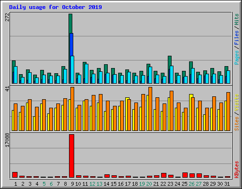Click day label "29" on the x-axis

(x=213, y=184)
